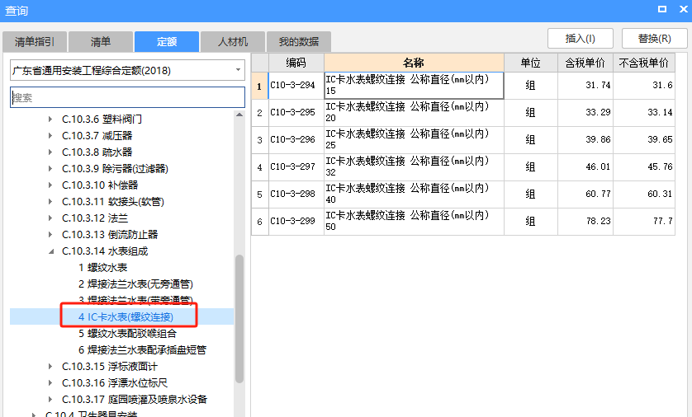This screenshot has width=692, height=417.
Task: Expand the C.10.3.10 补偿器 node
Action: 50,185
